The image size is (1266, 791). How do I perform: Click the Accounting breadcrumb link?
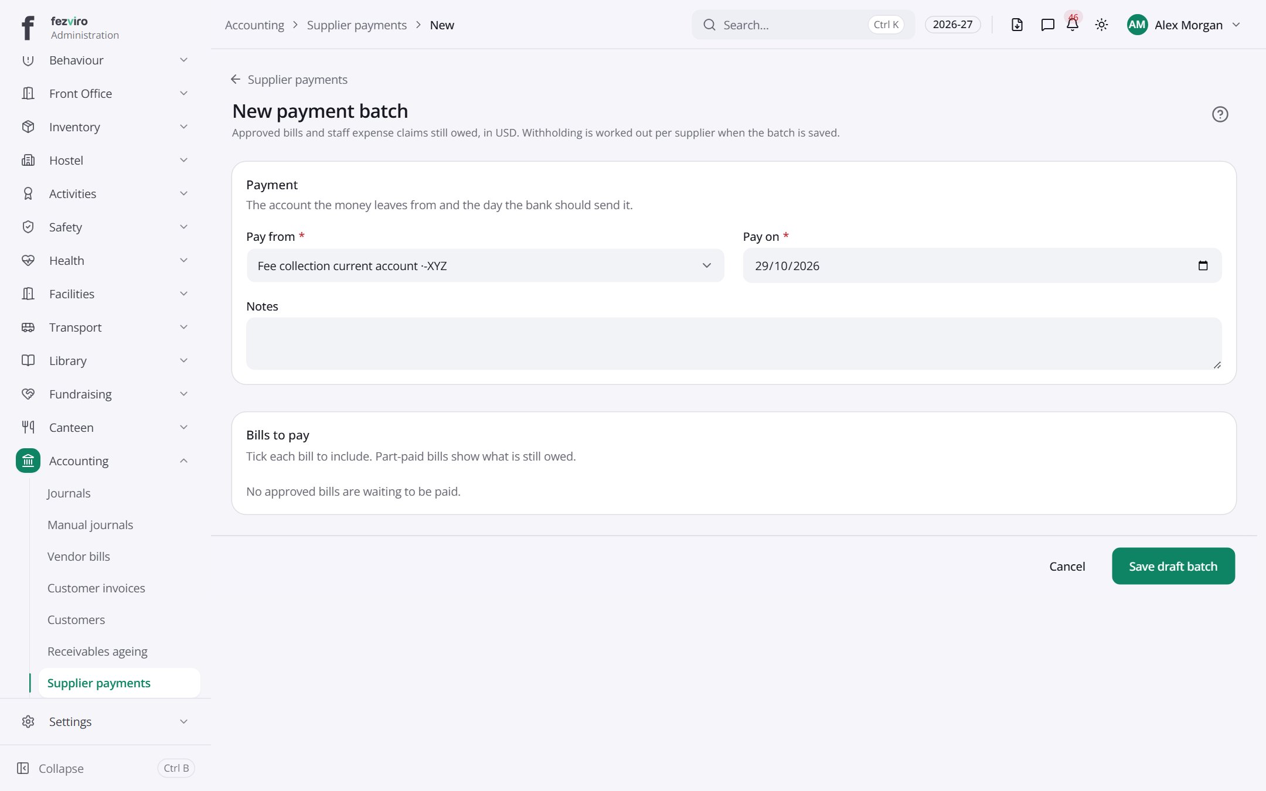tap(254, 25)
